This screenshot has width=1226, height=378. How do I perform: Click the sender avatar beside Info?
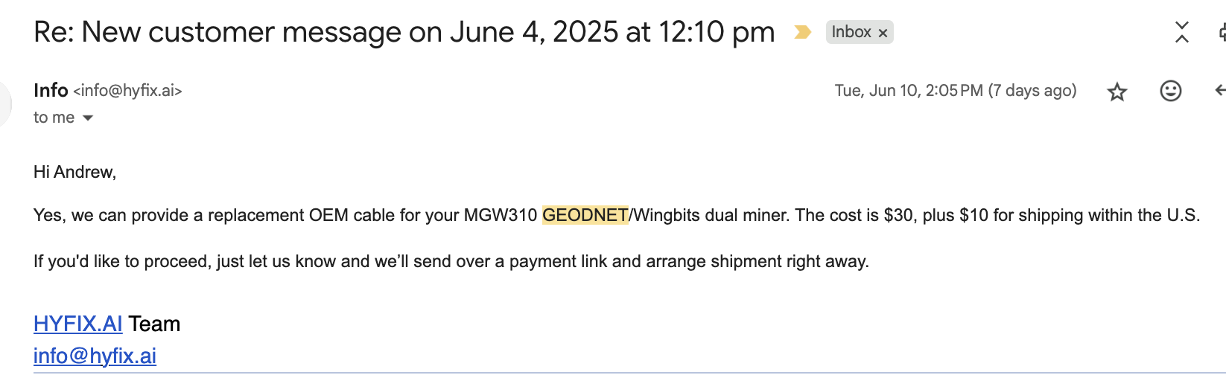pos(4,103)
